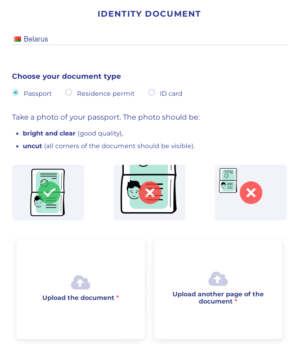The image size is (293, 344).
Task: Select the Residence permit radio button
Action: 68,93
